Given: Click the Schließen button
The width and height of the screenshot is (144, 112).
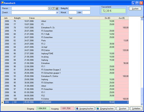Looking at the screenshot, I should tap(136, 109).
